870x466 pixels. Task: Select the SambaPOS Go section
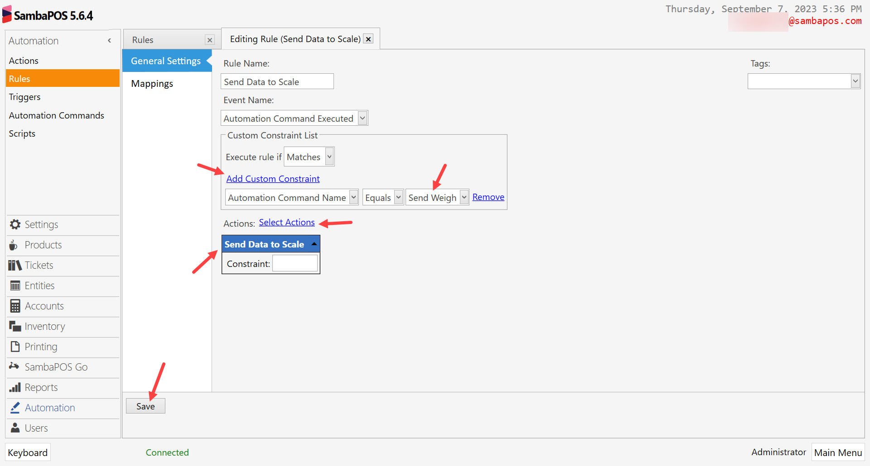pyautogui.click(x=56, y=367)
